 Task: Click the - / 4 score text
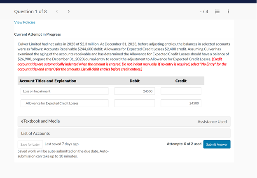(x=204, y=11)
